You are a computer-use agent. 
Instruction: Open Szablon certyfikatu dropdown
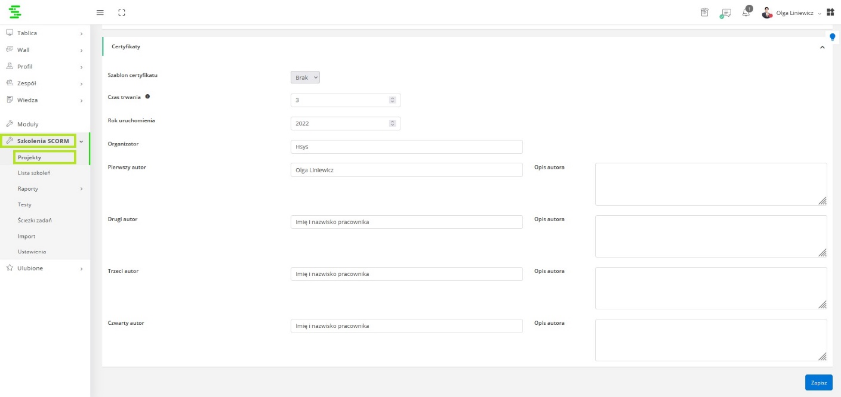pyautogui.click(x=306, y=77)
